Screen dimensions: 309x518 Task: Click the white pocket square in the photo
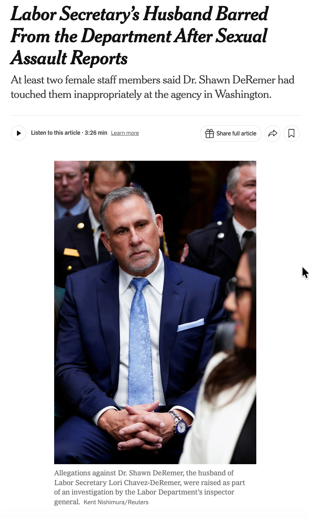[191, 325]
